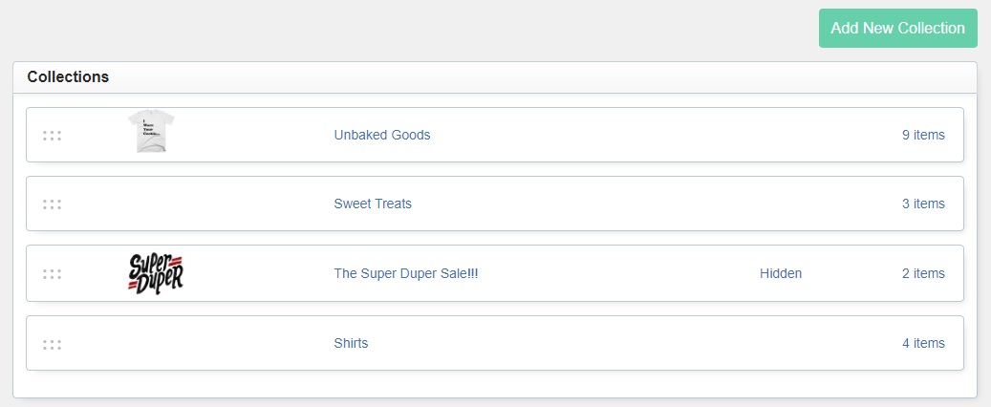Click drag handle icon for Sweet Treats
991x407 pixels.
point(52,204)
